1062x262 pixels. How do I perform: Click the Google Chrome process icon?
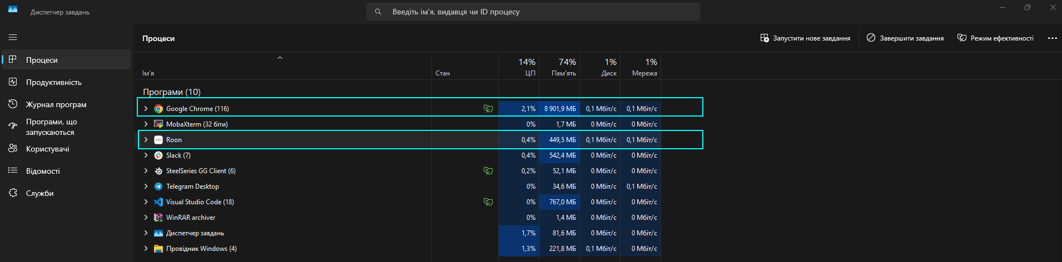[x=158, y=109]
